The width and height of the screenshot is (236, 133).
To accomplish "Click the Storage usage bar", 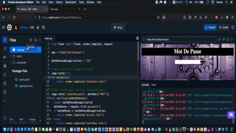I will 33,123.
